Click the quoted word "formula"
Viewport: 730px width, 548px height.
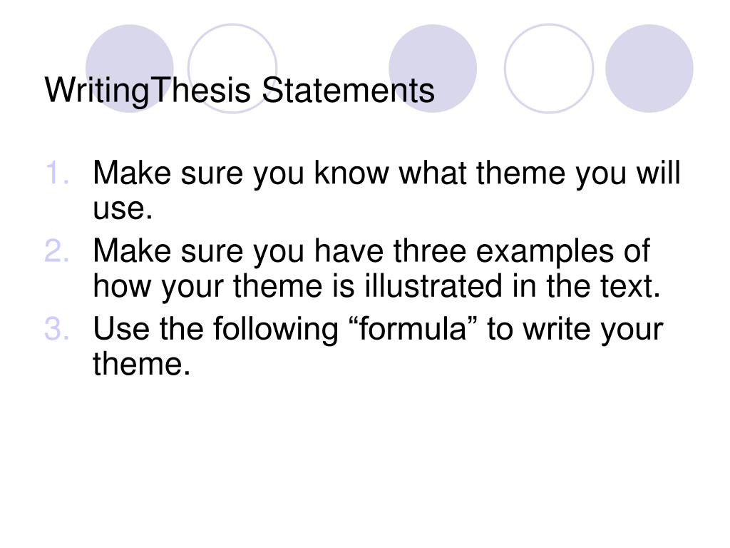[x=413, y=328]
